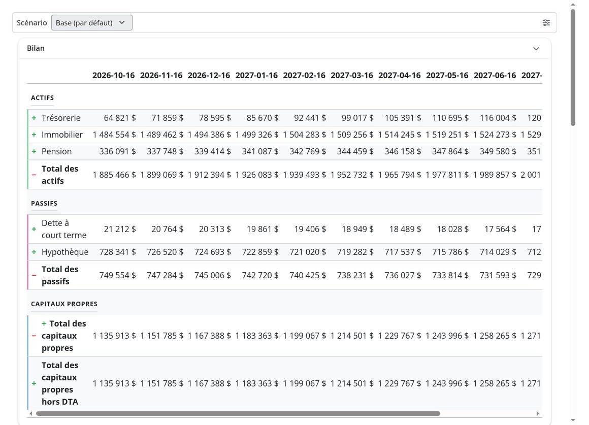The height and width of the screenshot is (425, 589).
Task: Collapse the Bilan section chevron
Action: (536, 48)
